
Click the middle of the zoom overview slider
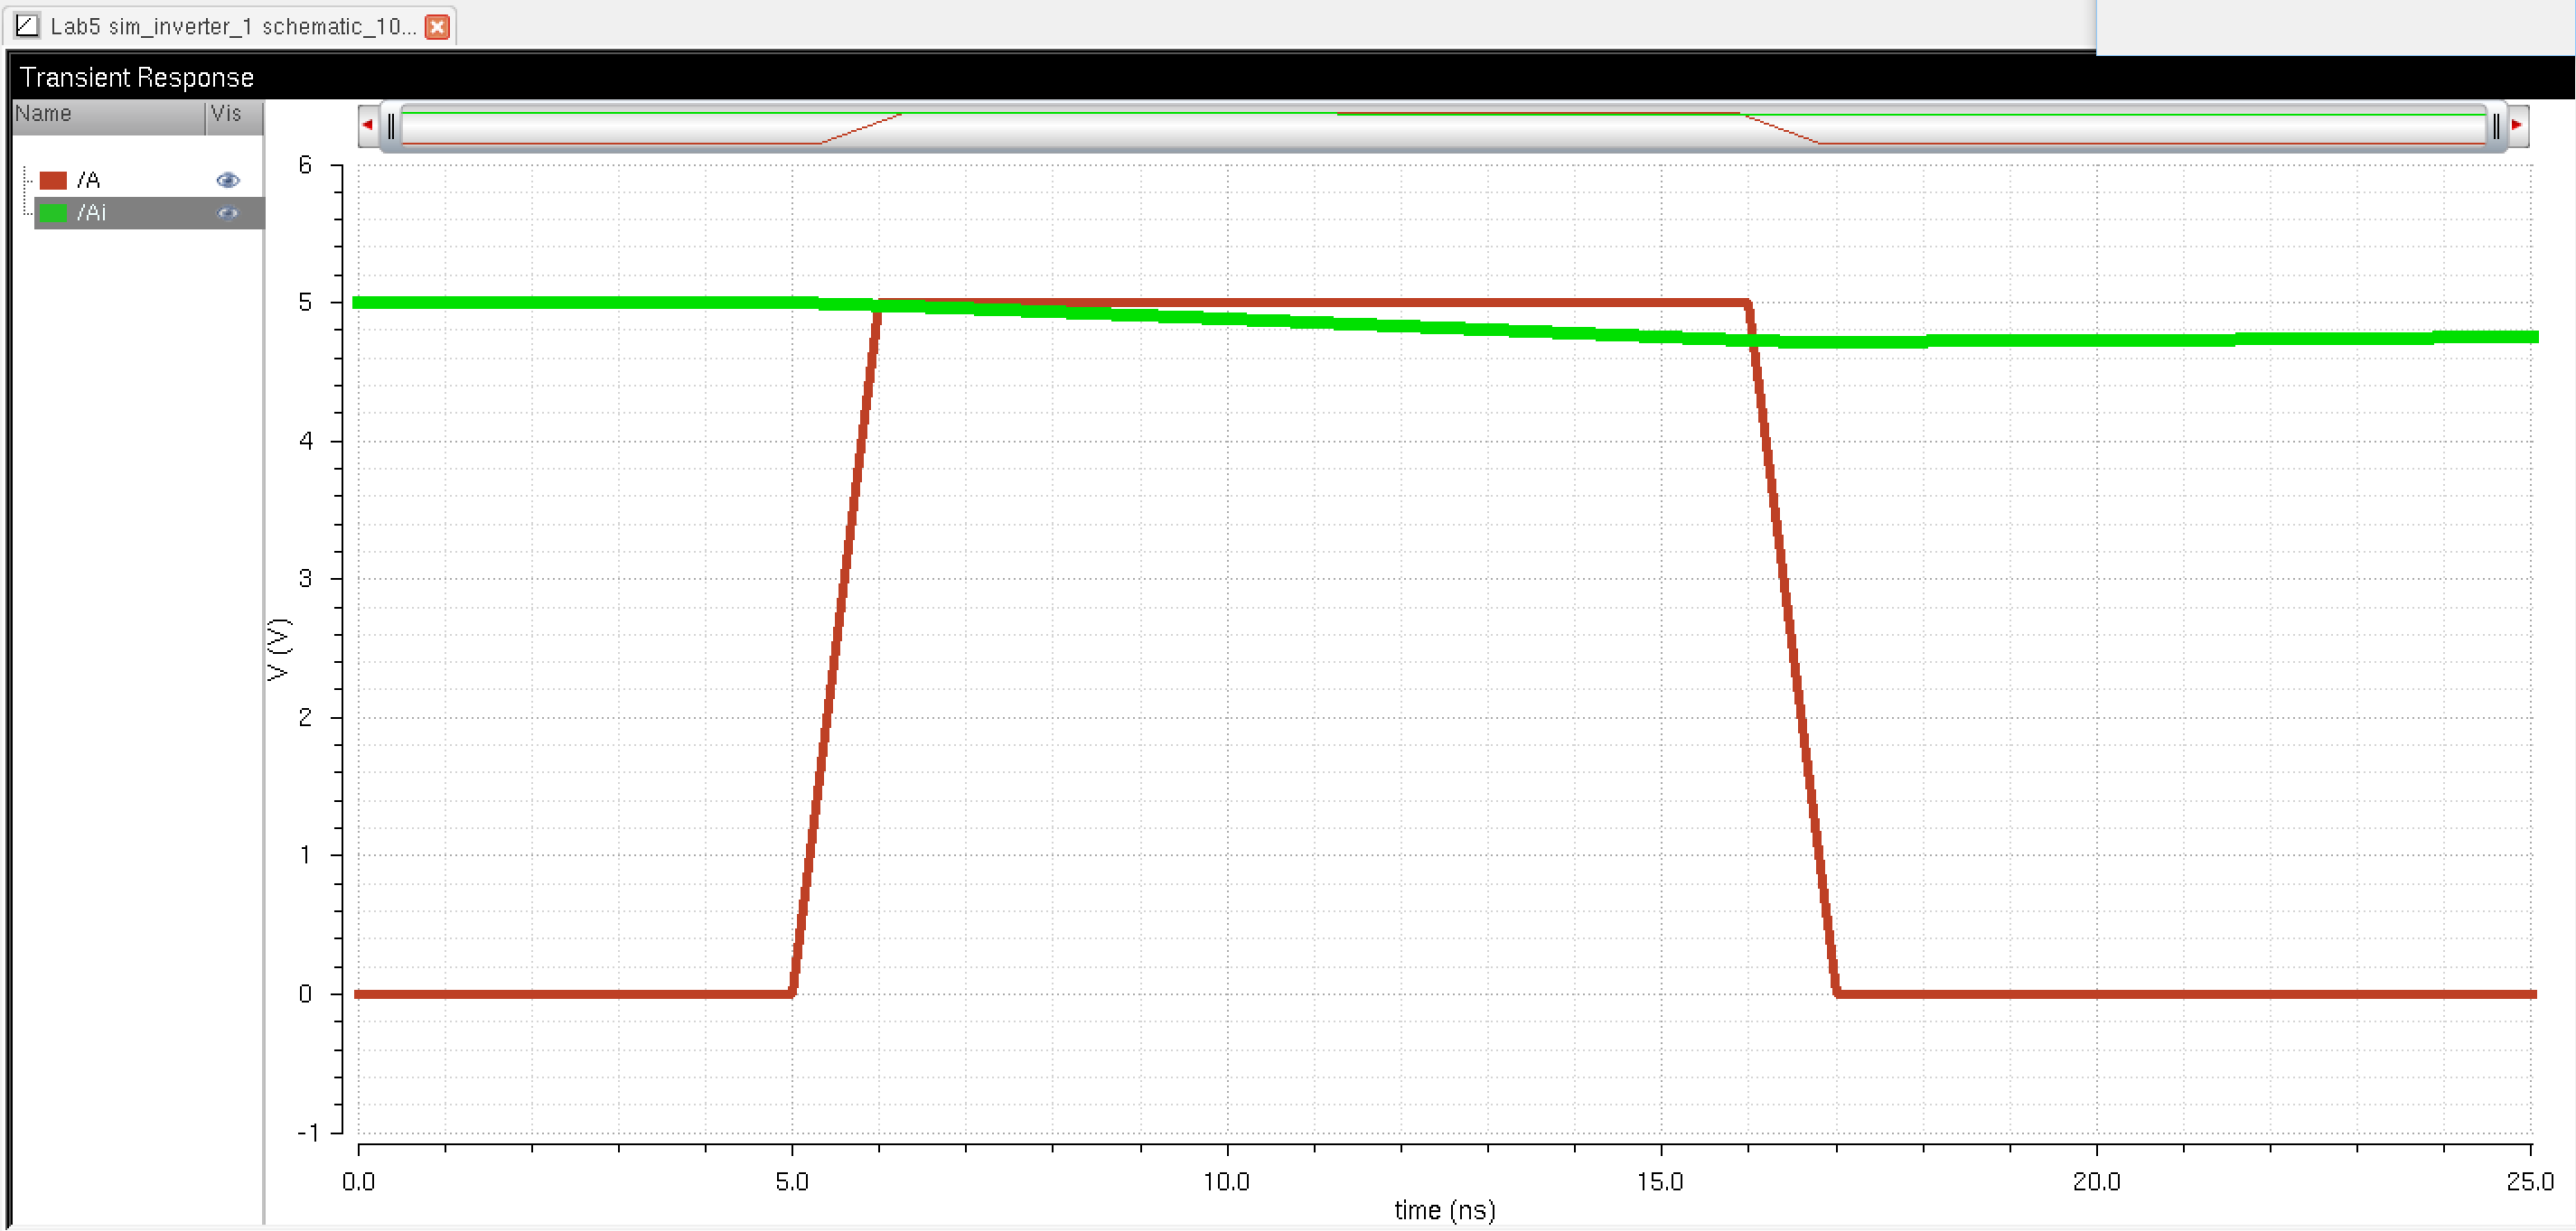(x=1442, y=127)
